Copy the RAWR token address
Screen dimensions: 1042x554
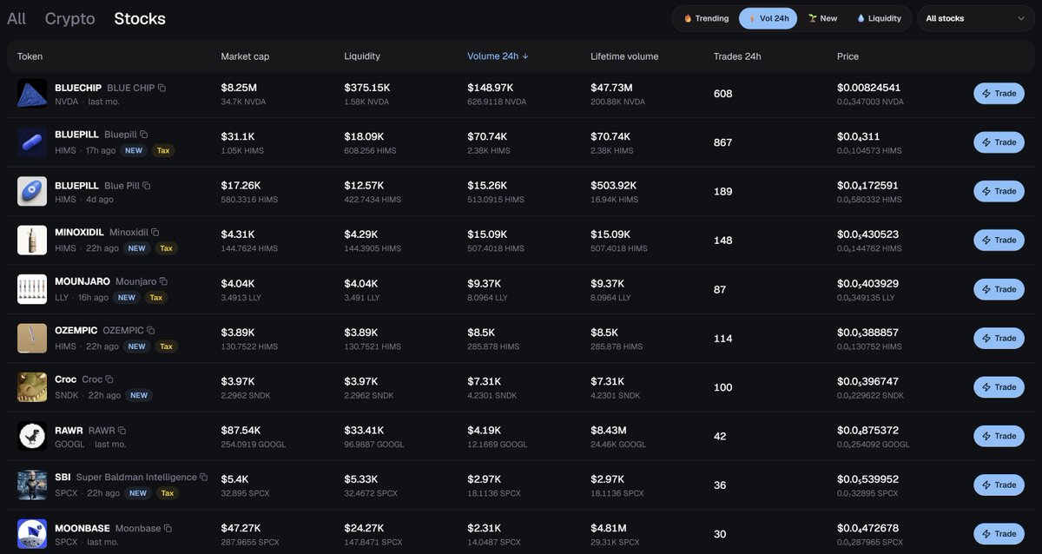[122, 431]
